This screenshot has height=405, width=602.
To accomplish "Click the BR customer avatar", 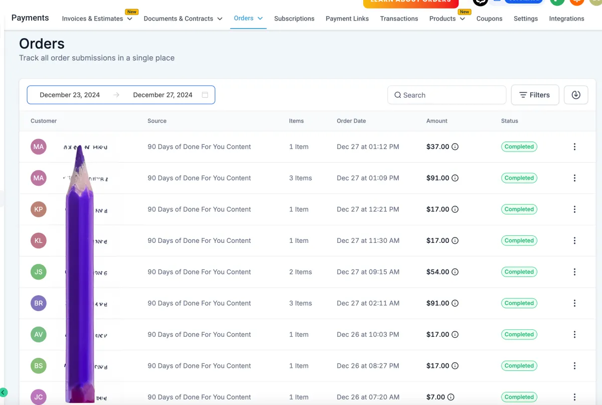I will click(x=39, y=303).
